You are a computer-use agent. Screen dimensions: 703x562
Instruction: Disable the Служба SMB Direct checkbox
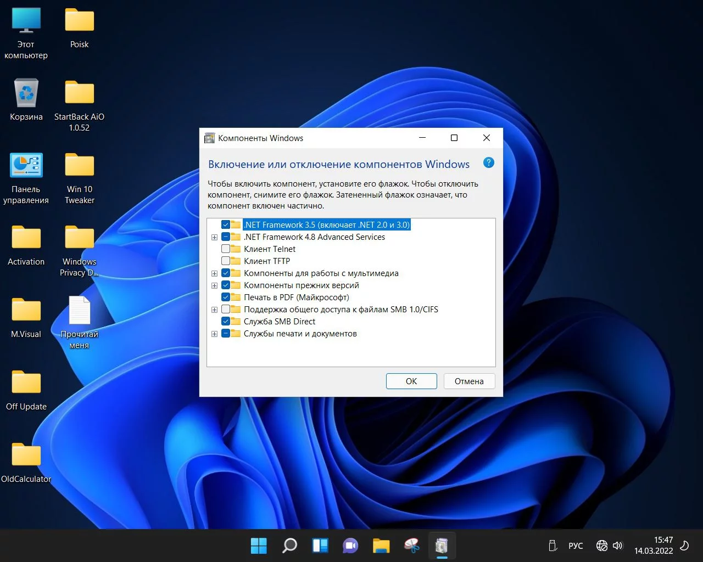click(x=226, y=322)
